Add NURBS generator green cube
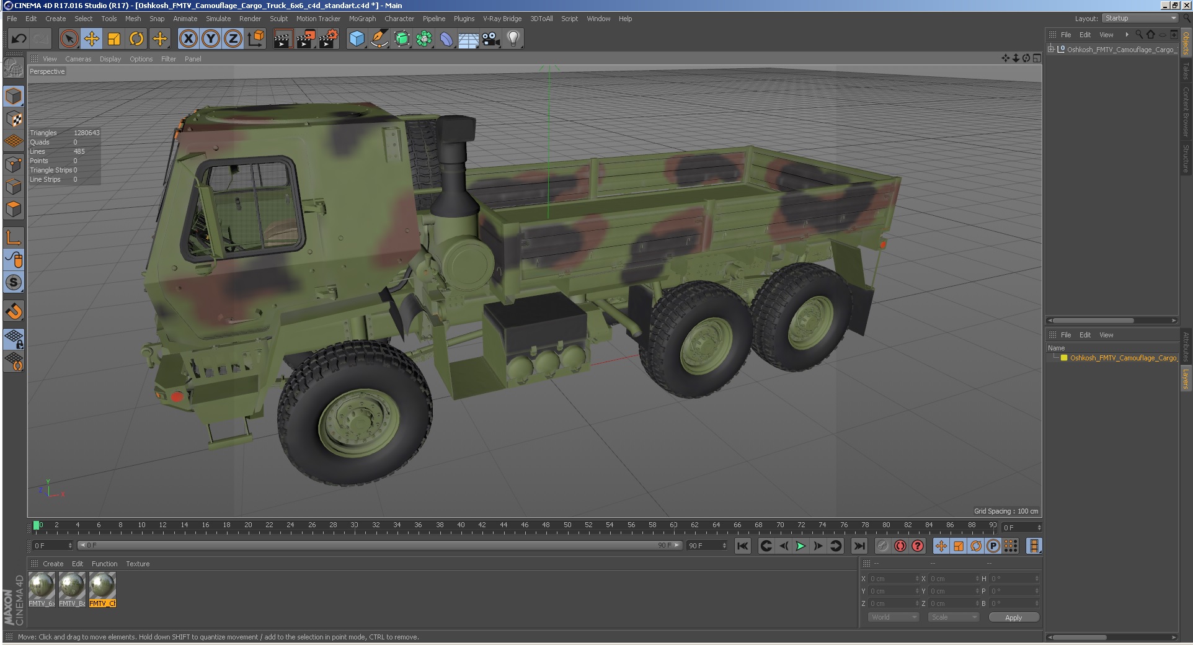The width and height of the screenshot is (1193, 645). [402, 39]
